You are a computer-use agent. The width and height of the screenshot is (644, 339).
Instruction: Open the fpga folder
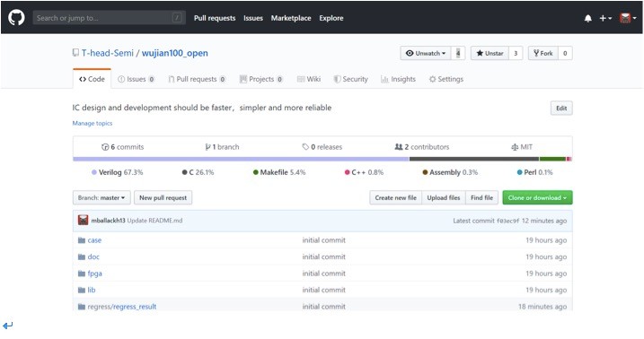[x=94, y=274]
